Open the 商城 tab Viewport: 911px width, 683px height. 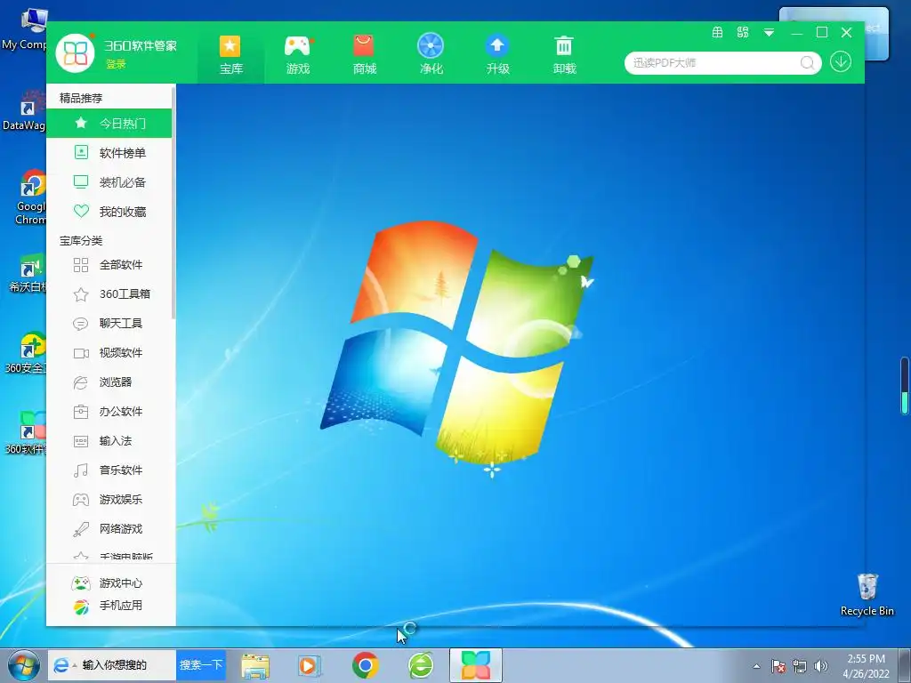[x=364, y=55]
